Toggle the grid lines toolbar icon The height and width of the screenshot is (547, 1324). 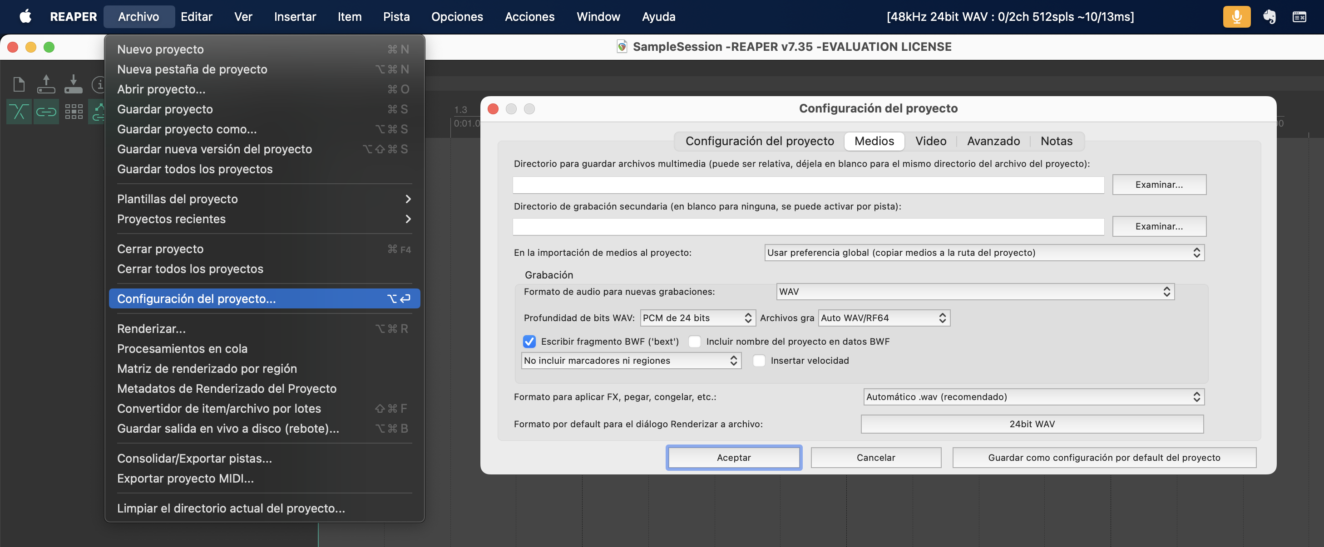pos(74,111)
